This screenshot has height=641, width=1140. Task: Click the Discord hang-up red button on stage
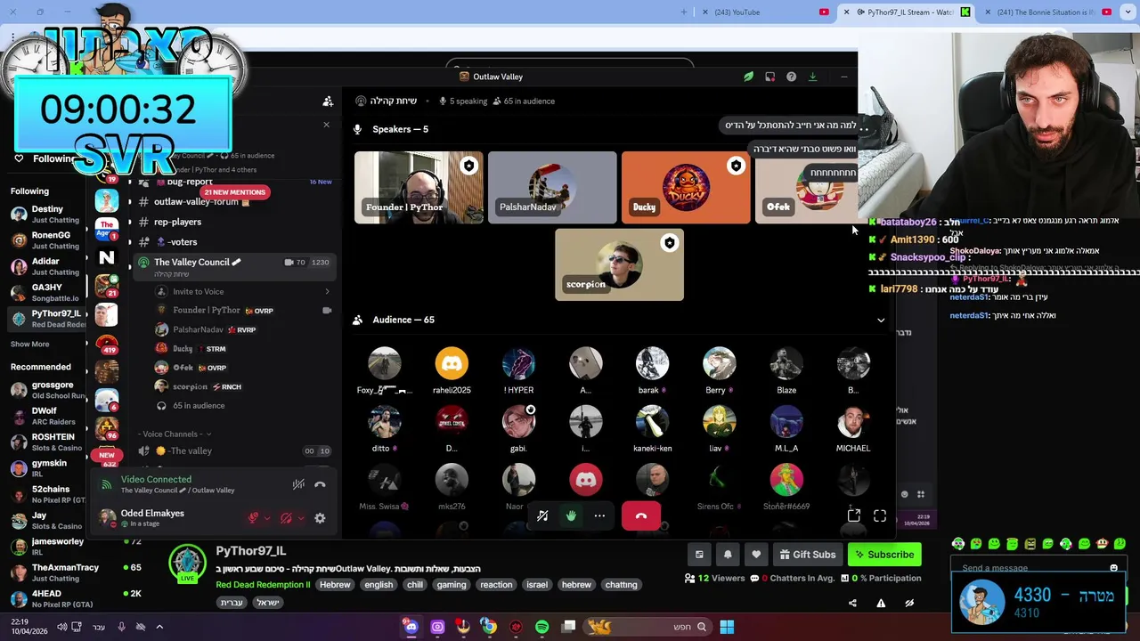(641, 515)
